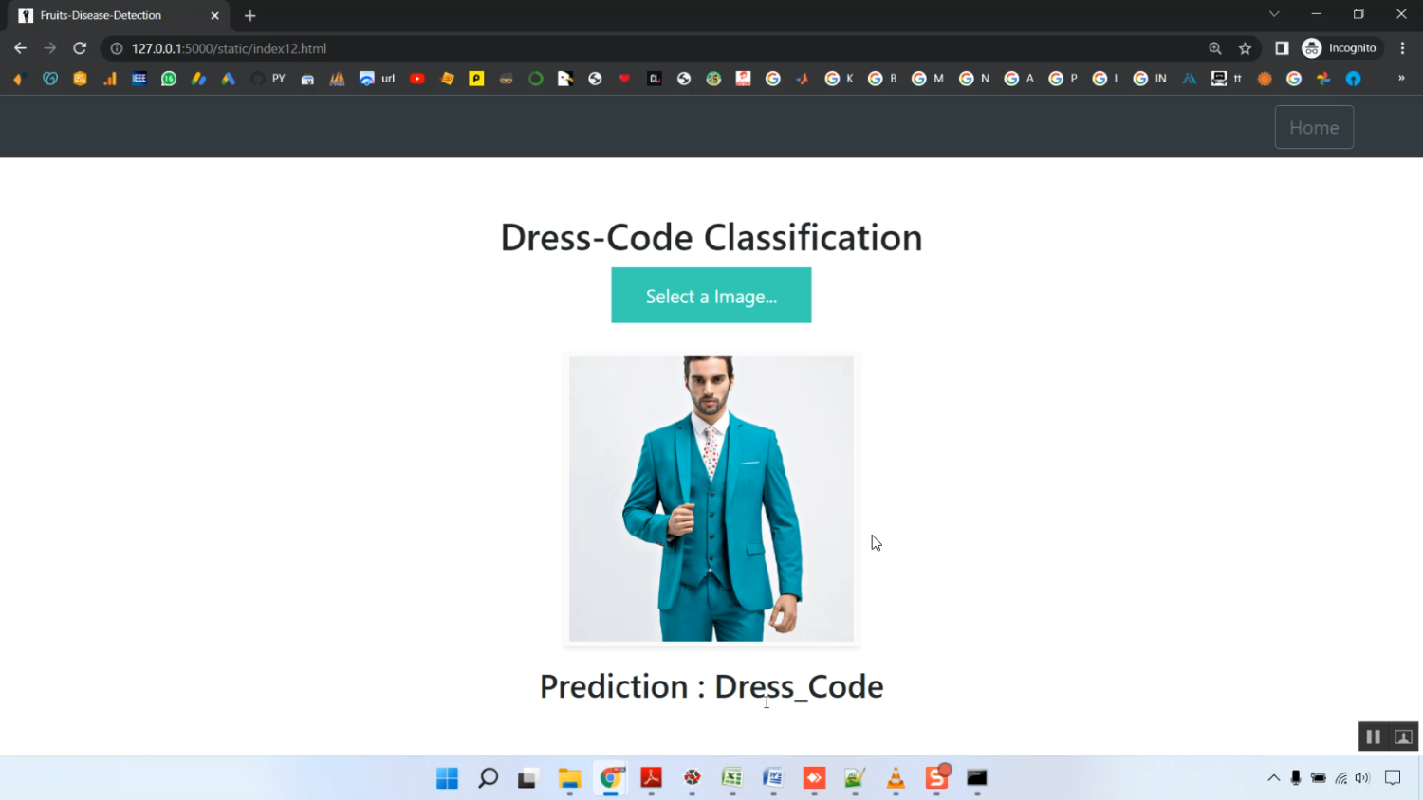The width and height of the screenshot is (1423, 800).
Task: Select the IEEE bookmark icon
Action: coord(139,79)
